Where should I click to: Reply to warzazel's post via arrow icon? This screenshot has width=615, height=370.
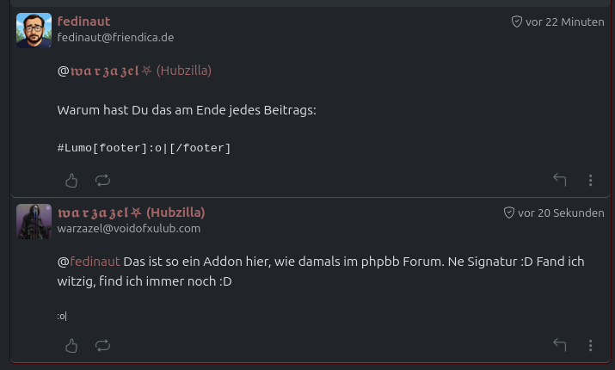[560, 345]
